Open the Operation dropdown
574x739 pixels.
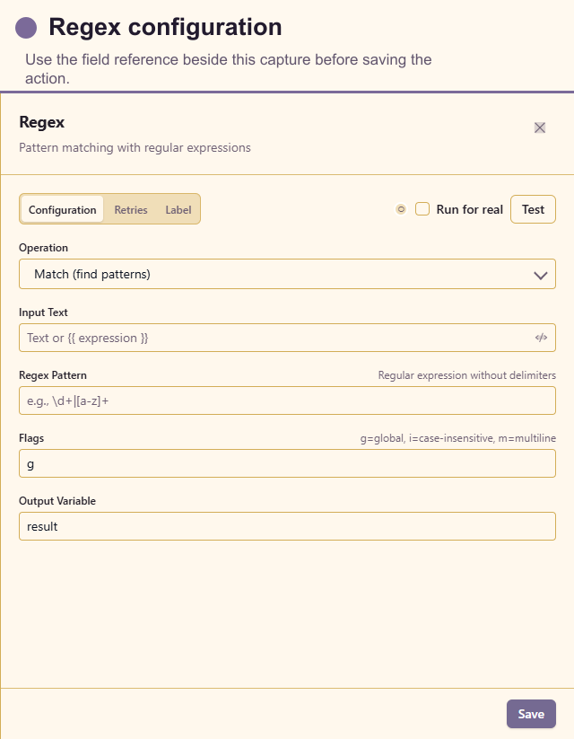[287, 274]
